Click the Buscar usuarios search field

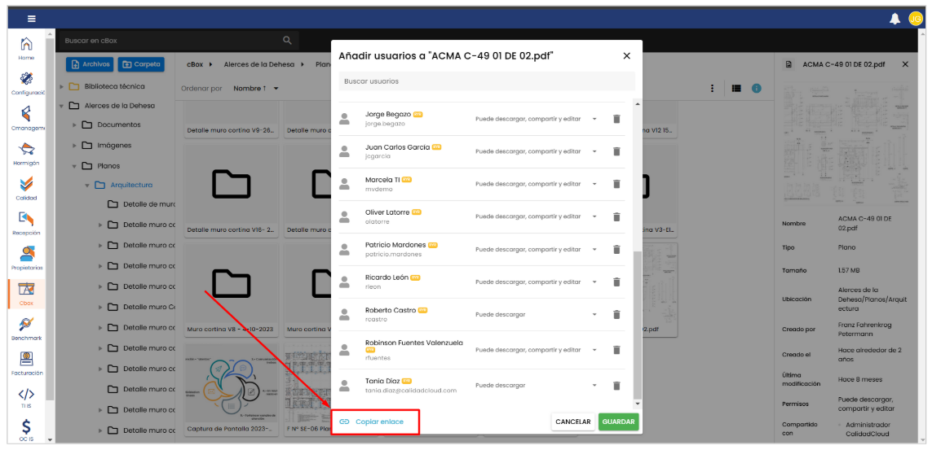point(486,81)
